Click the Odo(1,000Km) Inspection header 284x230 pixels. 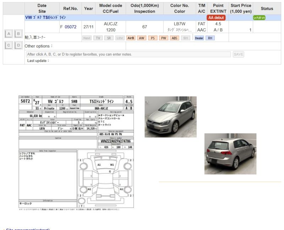click(144, 9)
